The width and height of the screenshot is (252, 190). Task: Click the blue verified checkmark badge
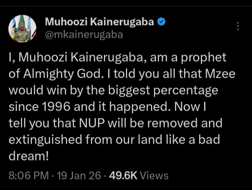coord(161,22)
